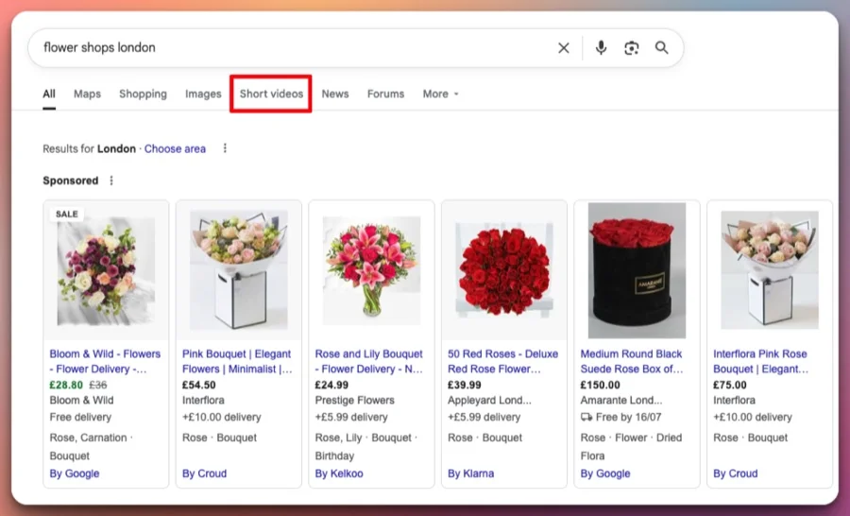Click the Choose area link
850x516 pixels.
175,148
